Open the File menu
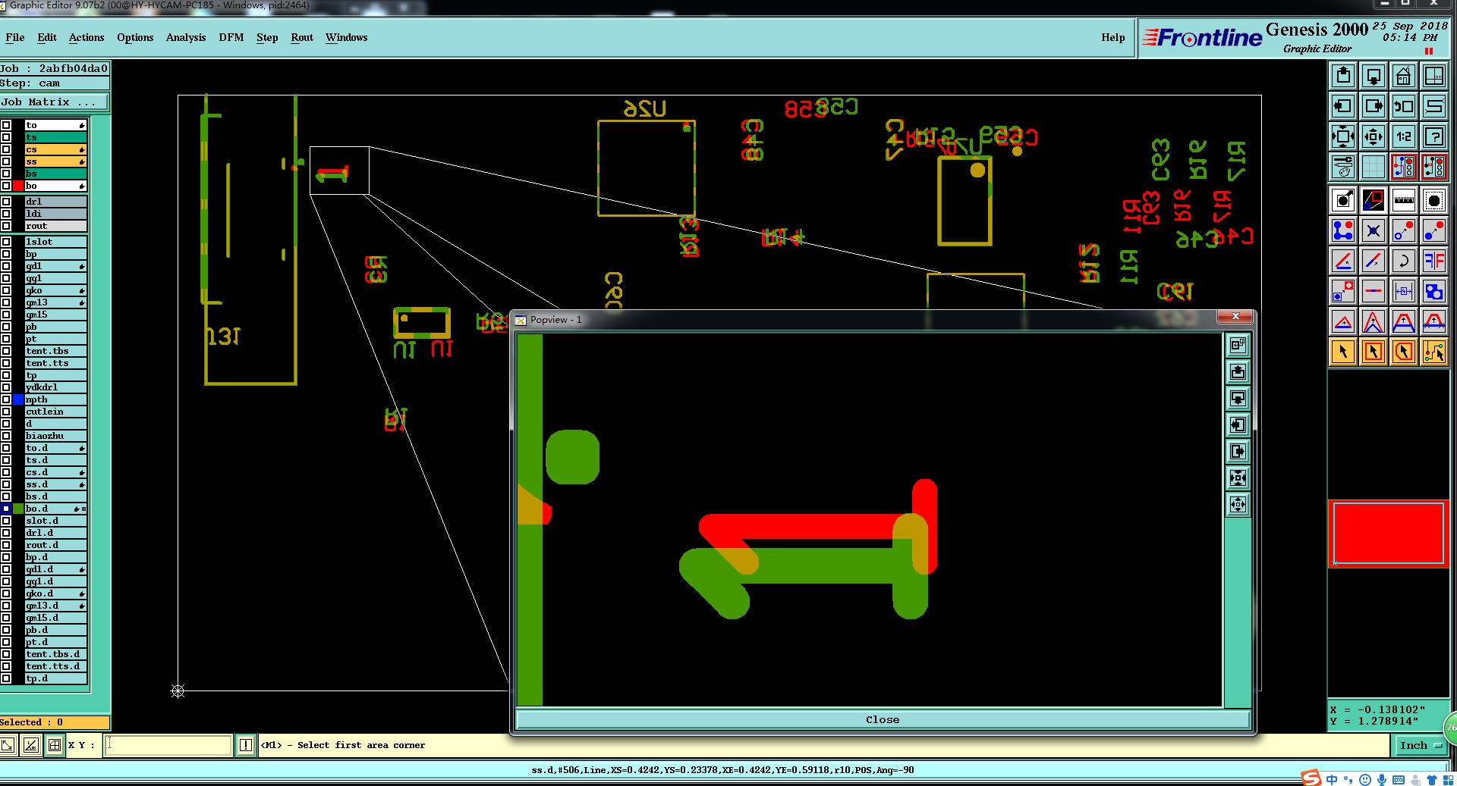Image resolution: width=1457 pixels, height=786 pixels. click(x=15, y=37)
